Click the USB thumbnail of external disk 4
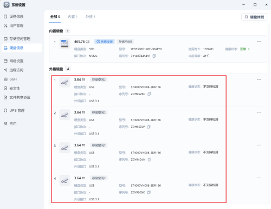This screenshot has width=271, height=209. point(64,180)
